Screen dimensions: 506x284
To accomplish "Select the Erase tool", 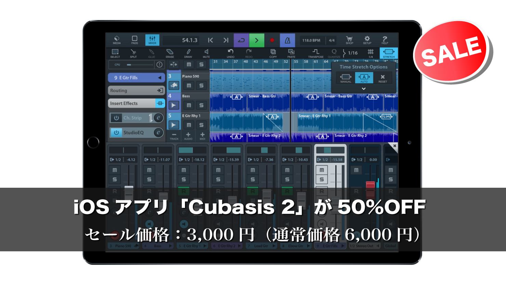I will point(170,53).
